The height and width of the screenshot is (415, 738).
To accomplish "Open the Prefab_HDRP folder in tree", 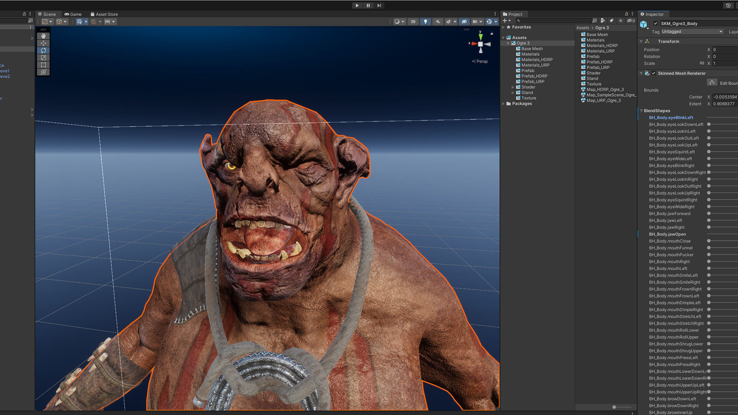I will [x=534, y=76].
